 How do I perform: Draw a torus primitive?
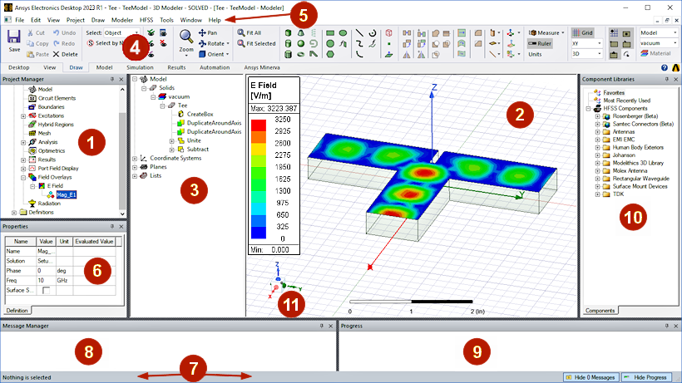coord(300,54)
